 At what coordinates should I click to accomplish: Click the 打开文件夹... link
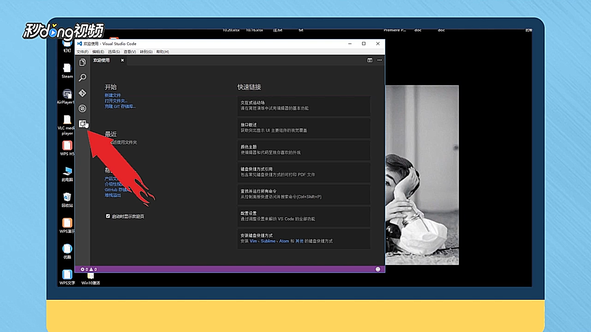pos(116,101)
